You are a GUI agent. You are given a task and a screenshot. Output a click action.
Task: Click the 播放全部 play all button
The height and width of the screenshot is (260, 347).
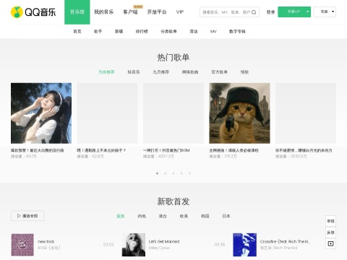27,216
